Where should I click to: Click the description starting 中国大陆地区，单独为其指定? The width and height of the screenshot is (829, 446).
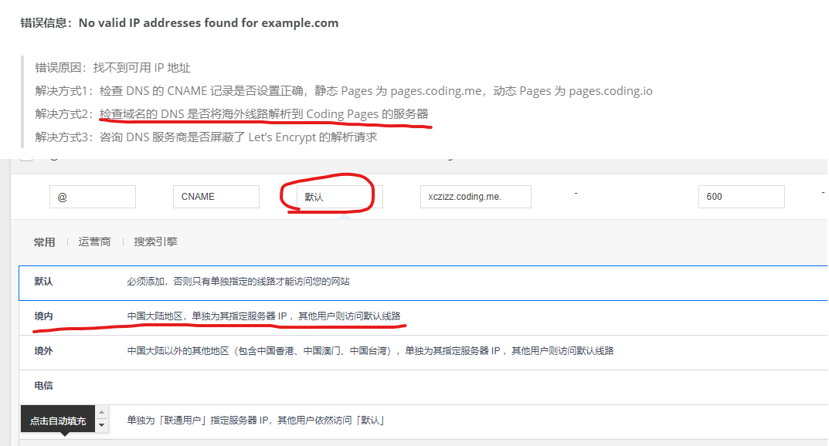[263, 316]
